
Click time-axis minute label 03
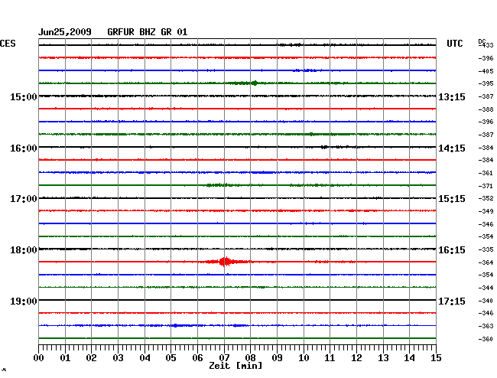click(119, 358)
